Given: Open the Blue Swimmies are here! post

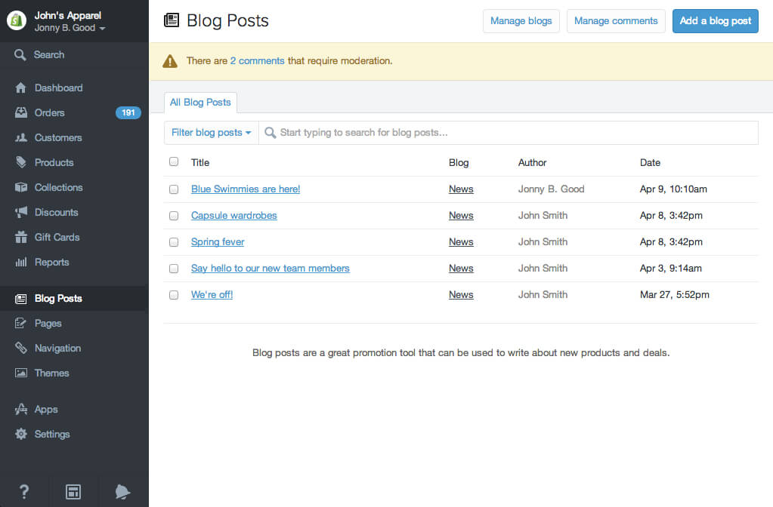Looking at the screenshot, I should (x=246, y=189).
